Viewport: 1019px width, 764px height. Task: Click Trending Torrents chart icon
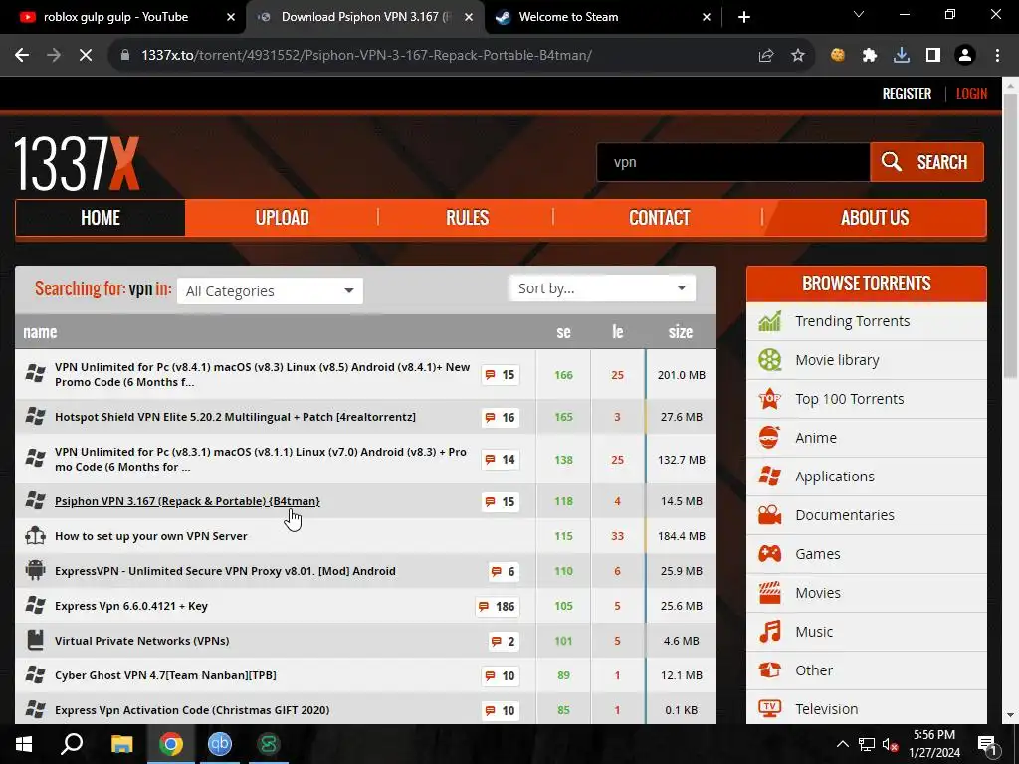[x=770, y=321]
